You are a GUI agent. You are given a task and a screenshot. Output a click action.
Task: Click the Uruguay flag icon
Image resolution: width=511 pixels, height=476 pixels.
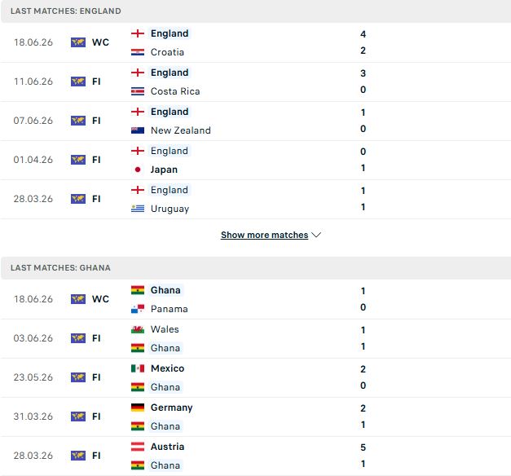138,209
